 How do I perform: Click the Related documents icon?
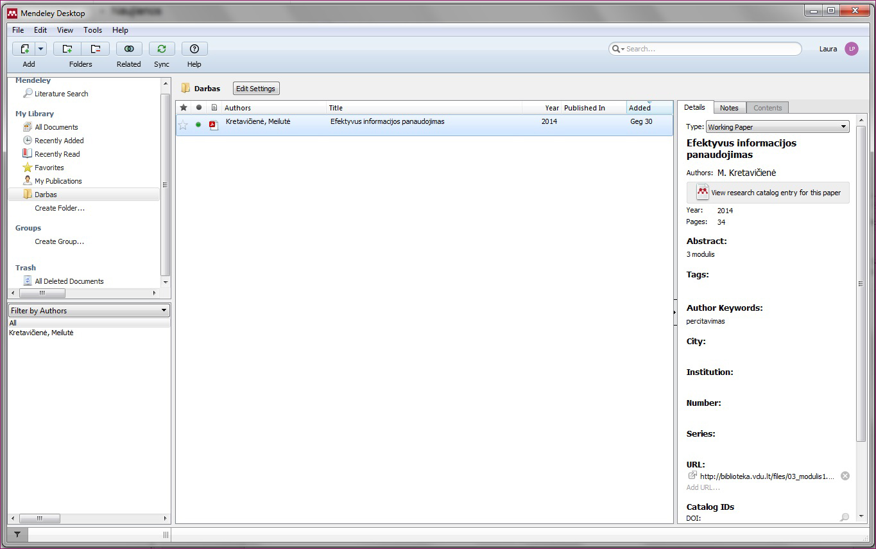click(129, 49)
